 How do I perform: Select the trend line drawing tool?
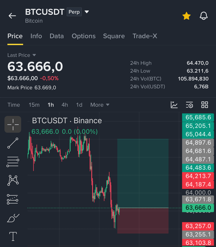coord(13,143)
